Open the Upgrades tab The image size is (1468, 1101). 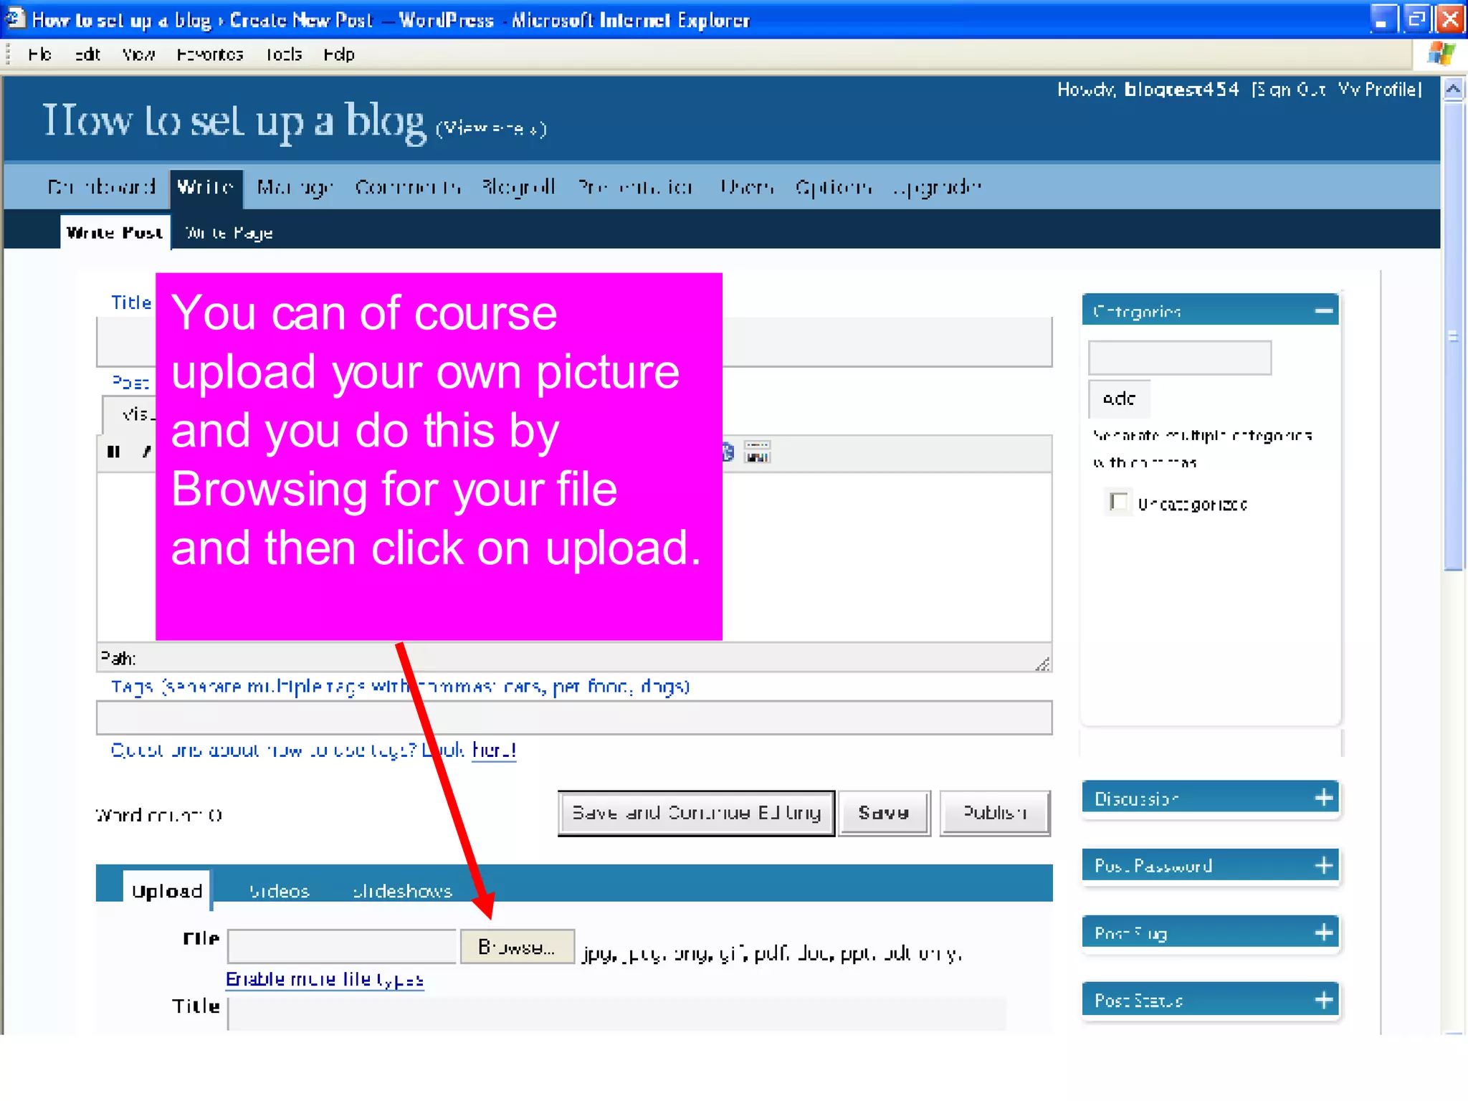click(938, 187)
